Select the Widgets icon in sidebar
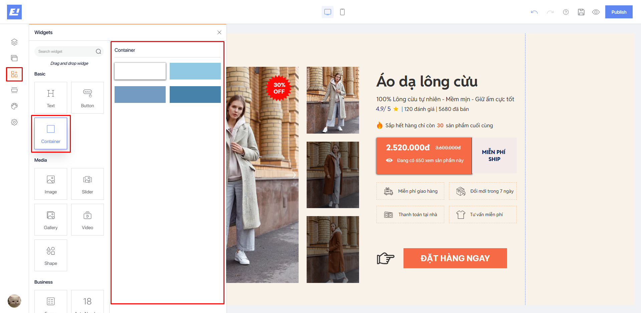This screenshot has height=313, width=641. [x=14, y=74]
